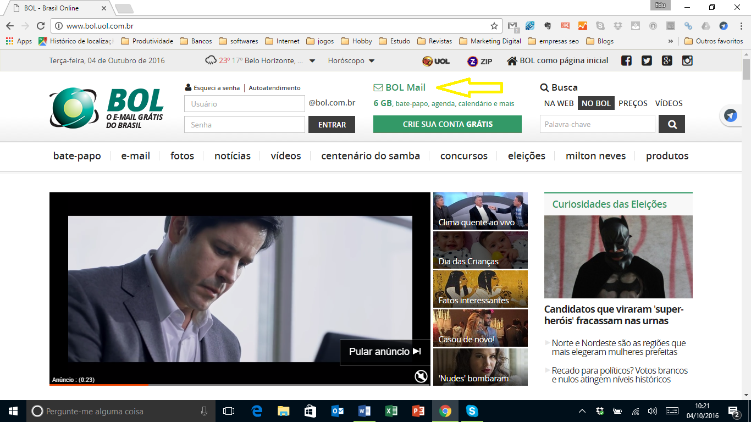Viewport: 751px width, 422px height.
Task: Open BOL's Twitter page icon
Action: click(647, 61)
